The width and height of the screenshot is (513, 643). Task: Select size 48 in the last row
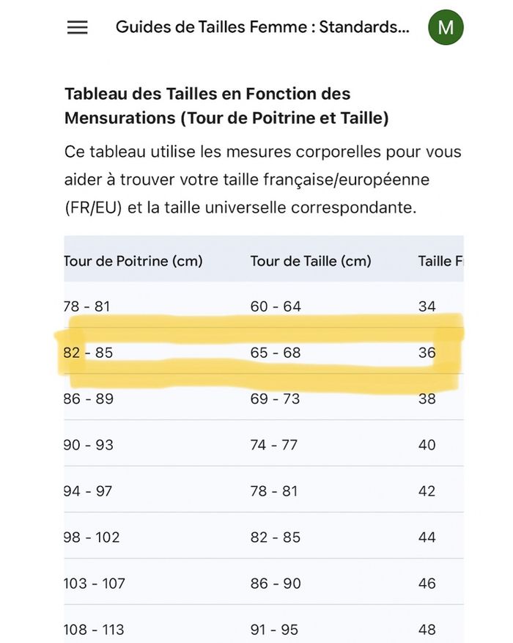427,630
